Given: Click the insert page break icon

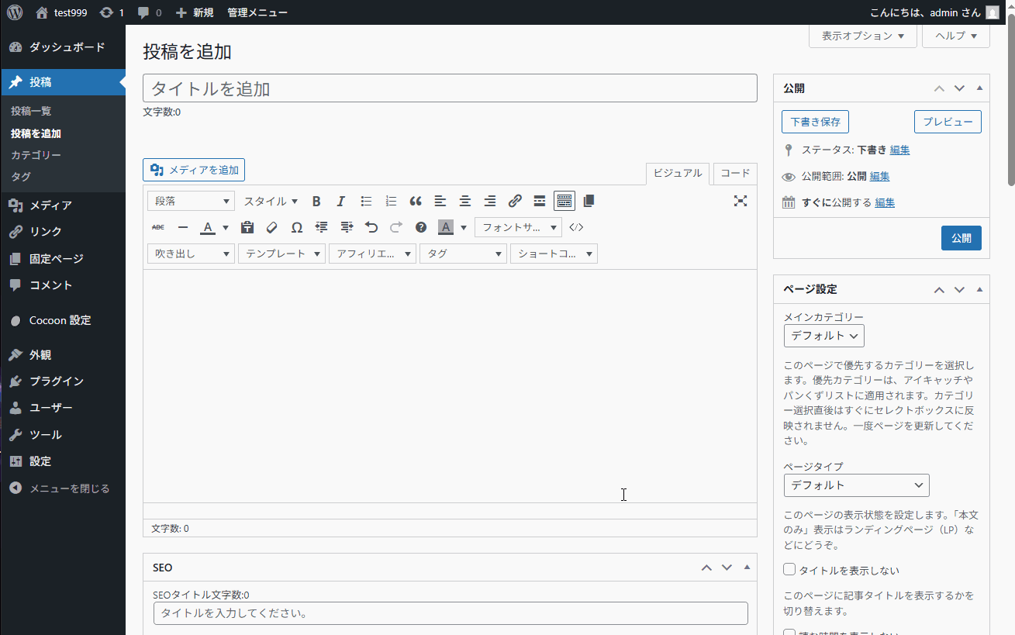Looking at the screenshot, I should click(x=589, y=201).
